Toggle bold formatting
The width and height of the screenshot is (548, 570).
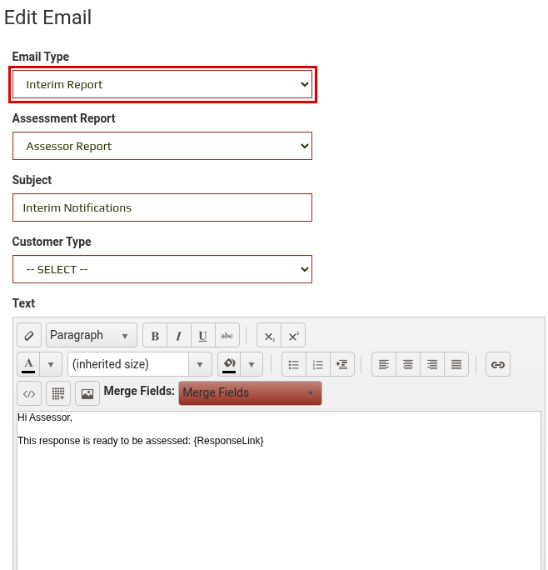[x=155, y=335]
